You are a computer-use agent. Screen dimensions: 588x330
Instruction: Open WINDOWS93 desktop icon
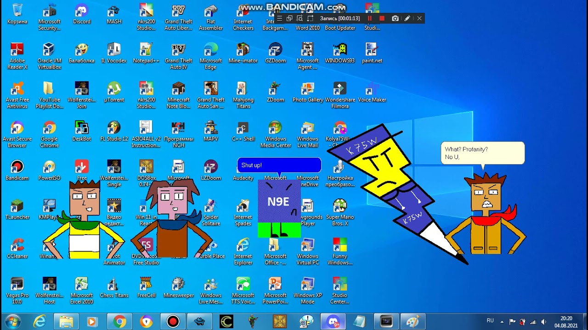340,53
